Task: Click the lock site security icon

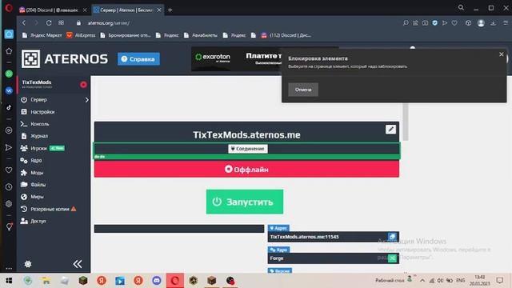Action: point(78,23)
